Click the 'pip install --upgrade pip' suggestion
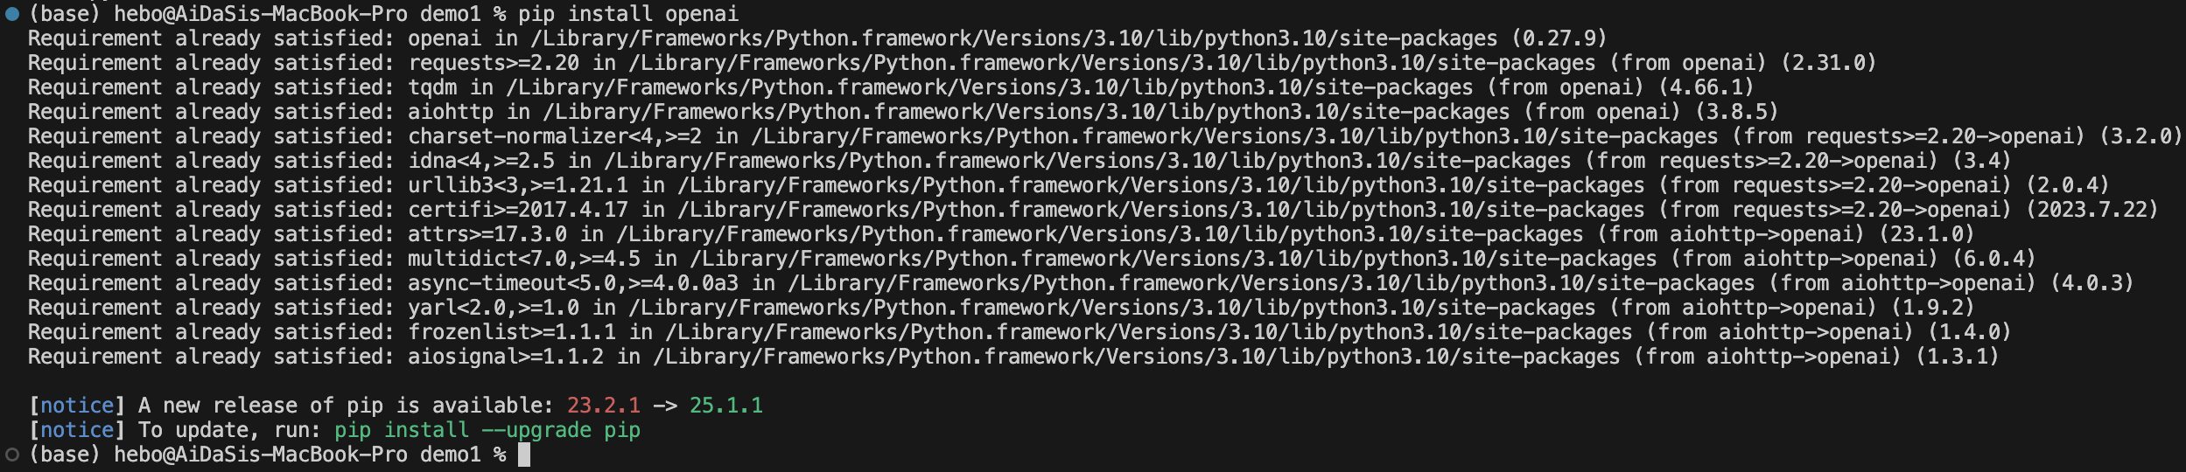The height and width of the screenshot is (472, 2186). pyautogui.click(x=487, y=430)
